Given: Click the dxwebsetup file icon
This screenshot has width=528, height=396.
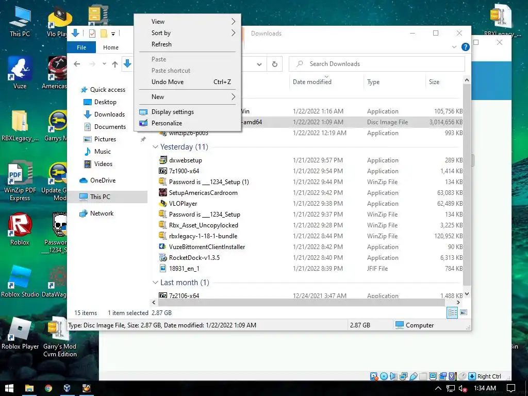Looking at the screenshot, I should (x=163, y=160).
